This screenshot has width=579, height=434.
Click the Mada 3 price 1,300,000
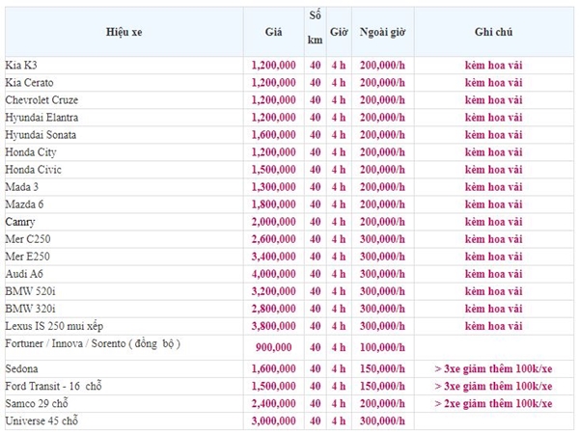pos(274,187)
